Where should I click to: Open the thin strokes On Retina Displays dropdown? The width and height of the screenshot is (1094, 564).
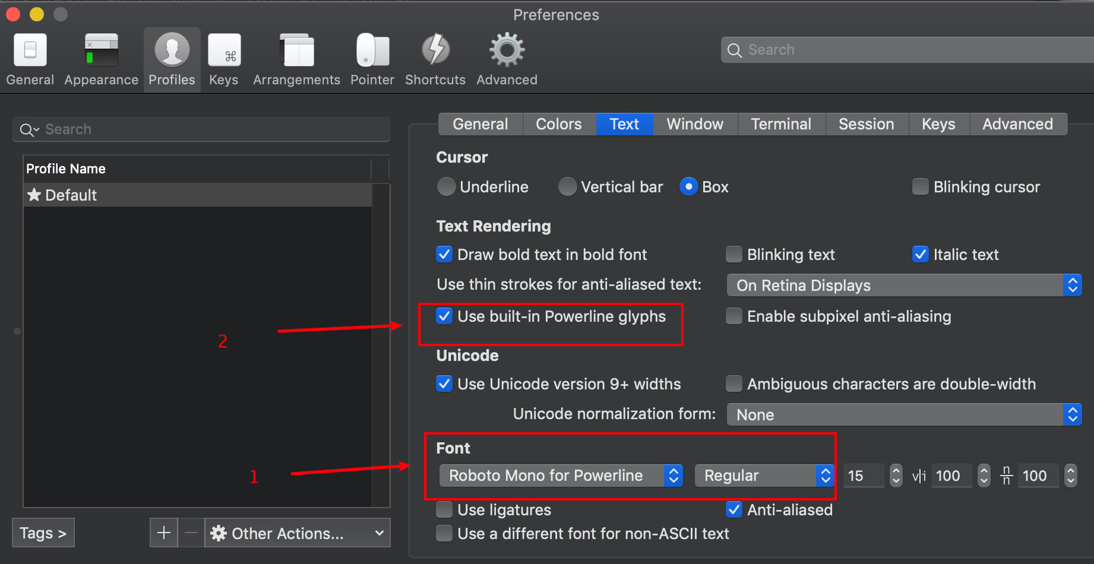(904, 286)
